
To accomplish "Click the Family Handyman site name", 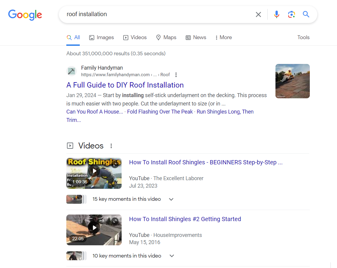I will 102,68.
